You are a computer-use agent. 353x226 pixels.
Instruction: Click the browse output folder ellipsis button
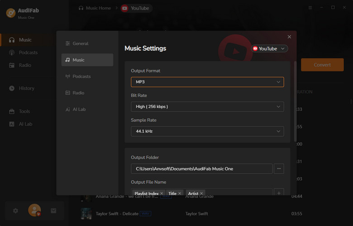pyautogui.click(x=279, y=168)
